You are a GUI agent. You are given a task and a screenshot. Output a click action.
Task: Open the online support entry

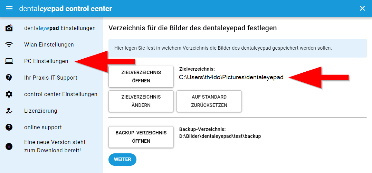(43, 127)
